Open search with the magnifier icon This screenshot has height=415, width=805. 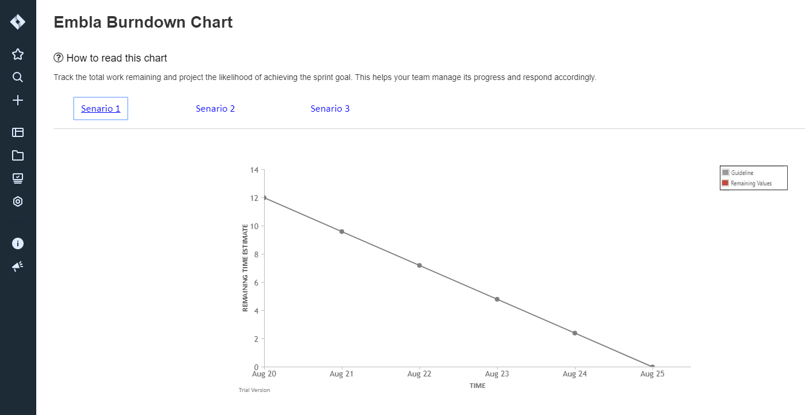(18, 77)
